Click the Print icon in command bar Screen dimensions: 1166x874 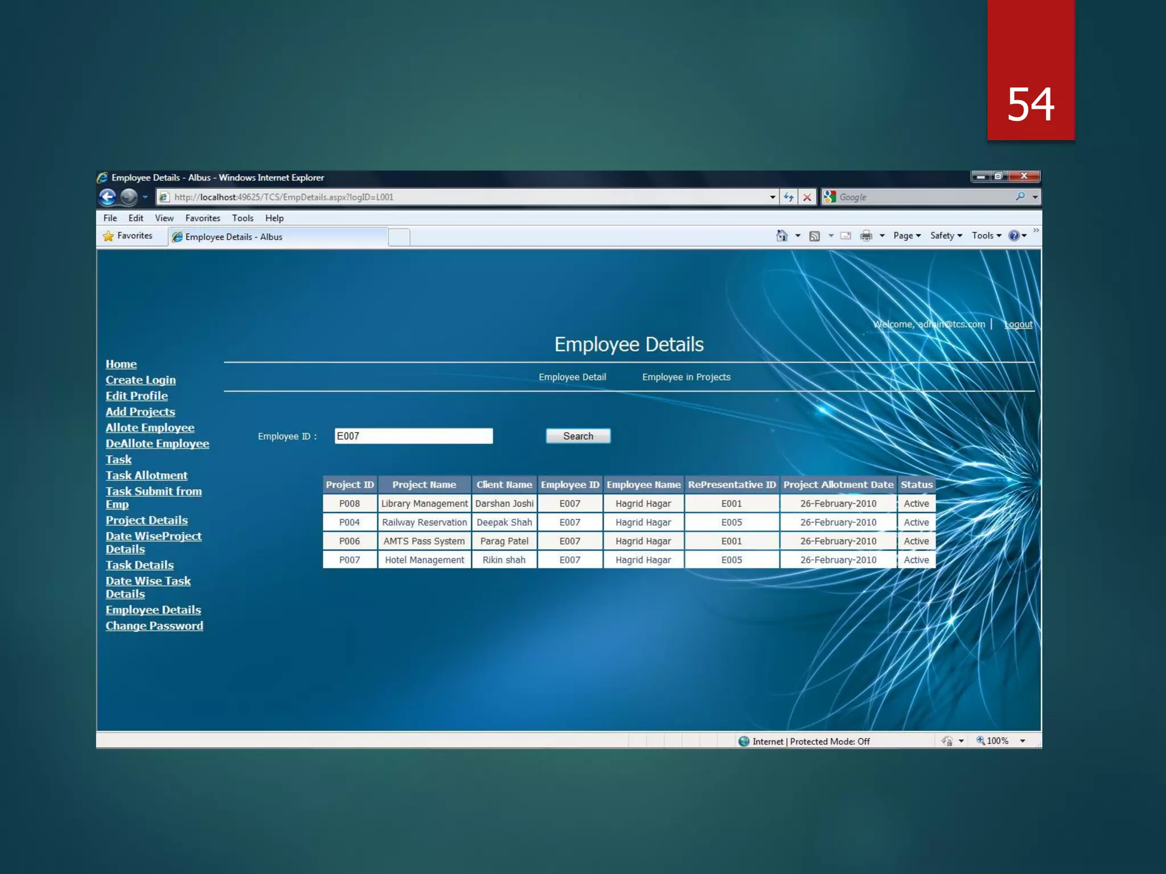(866, 236)
